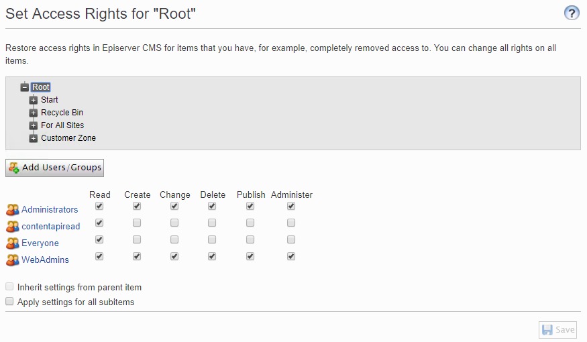Image resolution: width=587 pixels, height=342 pixels.
Task: Uncheck Read for Everyone group
Action: 99,239
